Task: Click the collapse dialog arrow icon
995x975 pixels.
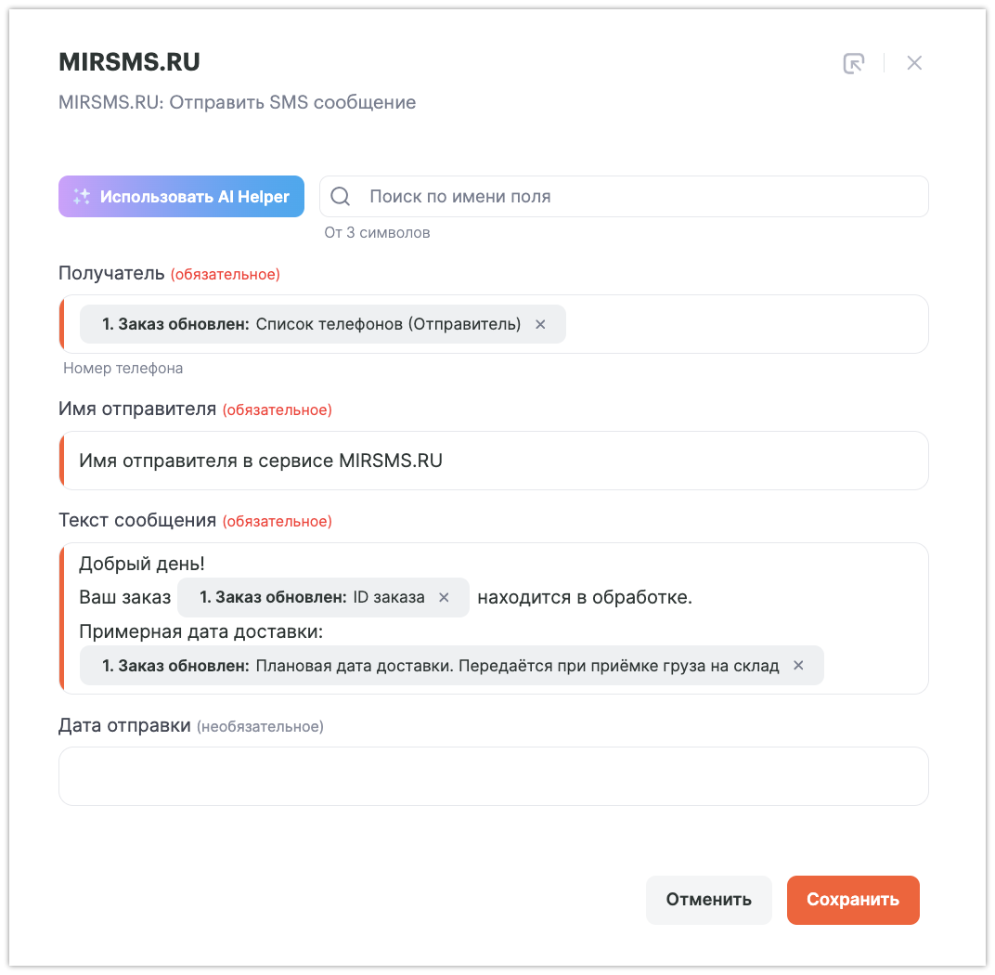Action: tap(853, 63)
